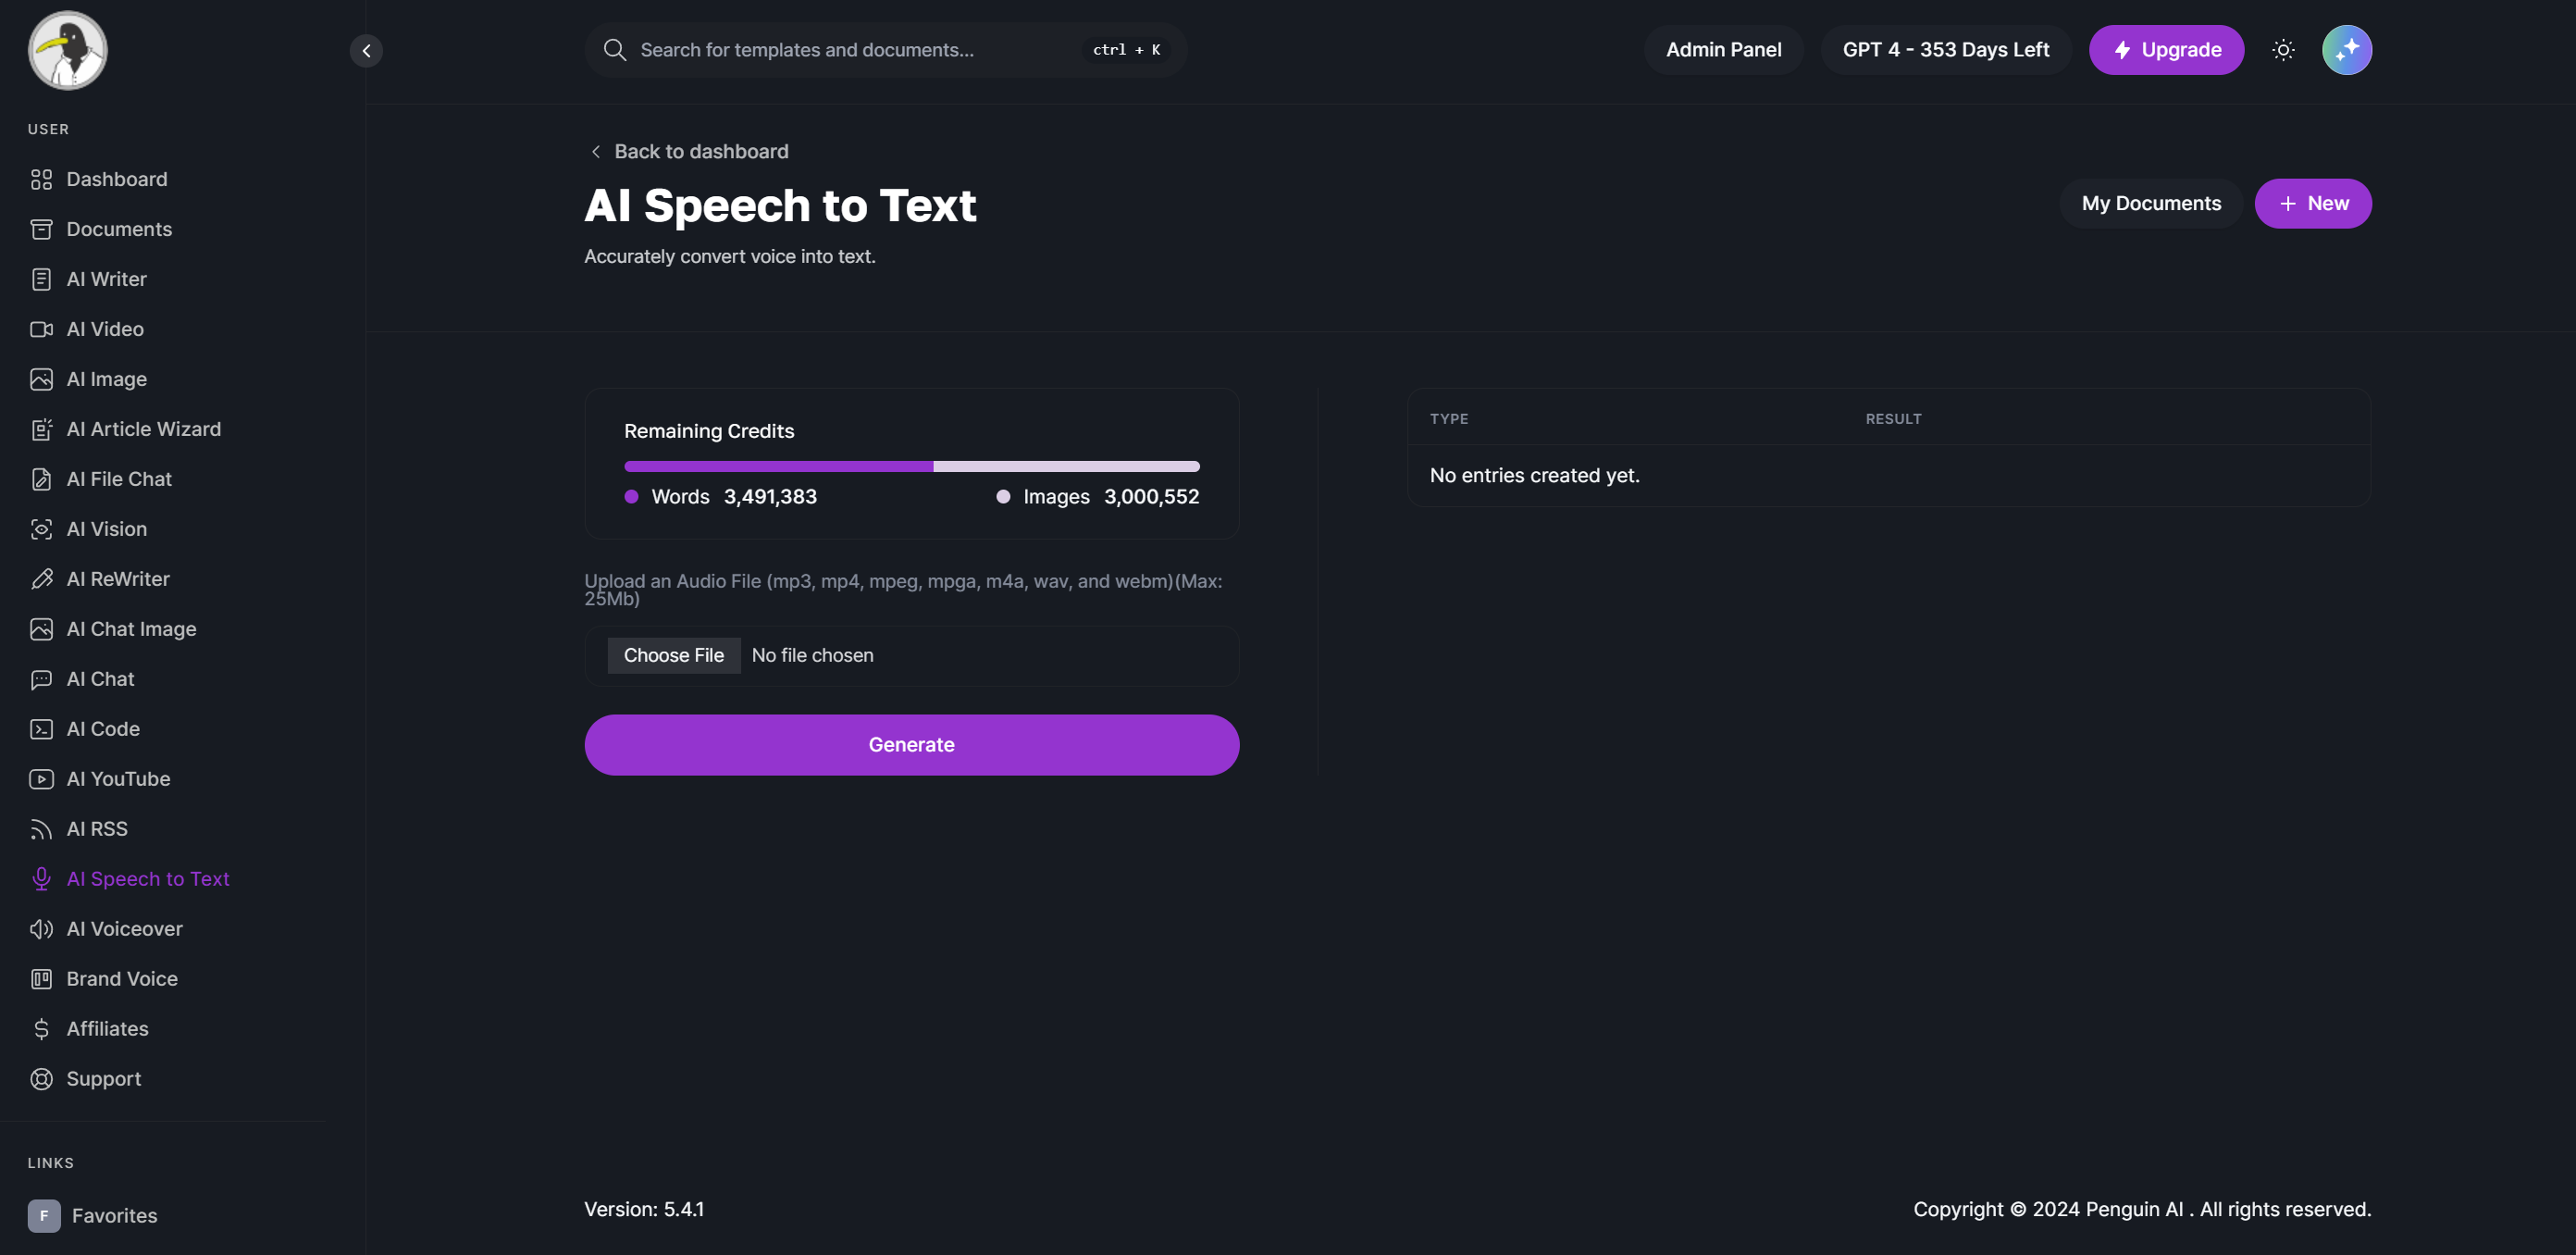This screenshot has width=2576, height=1255.
Task: Open AI Voiceover tool
Action: tap(124, 929)
